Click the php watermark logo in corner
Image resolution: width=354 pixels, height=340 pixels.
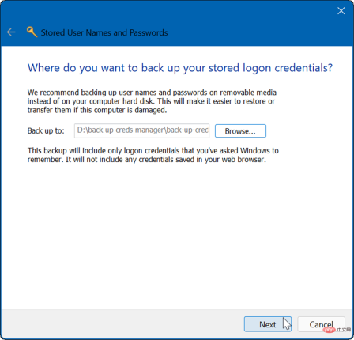329,330
